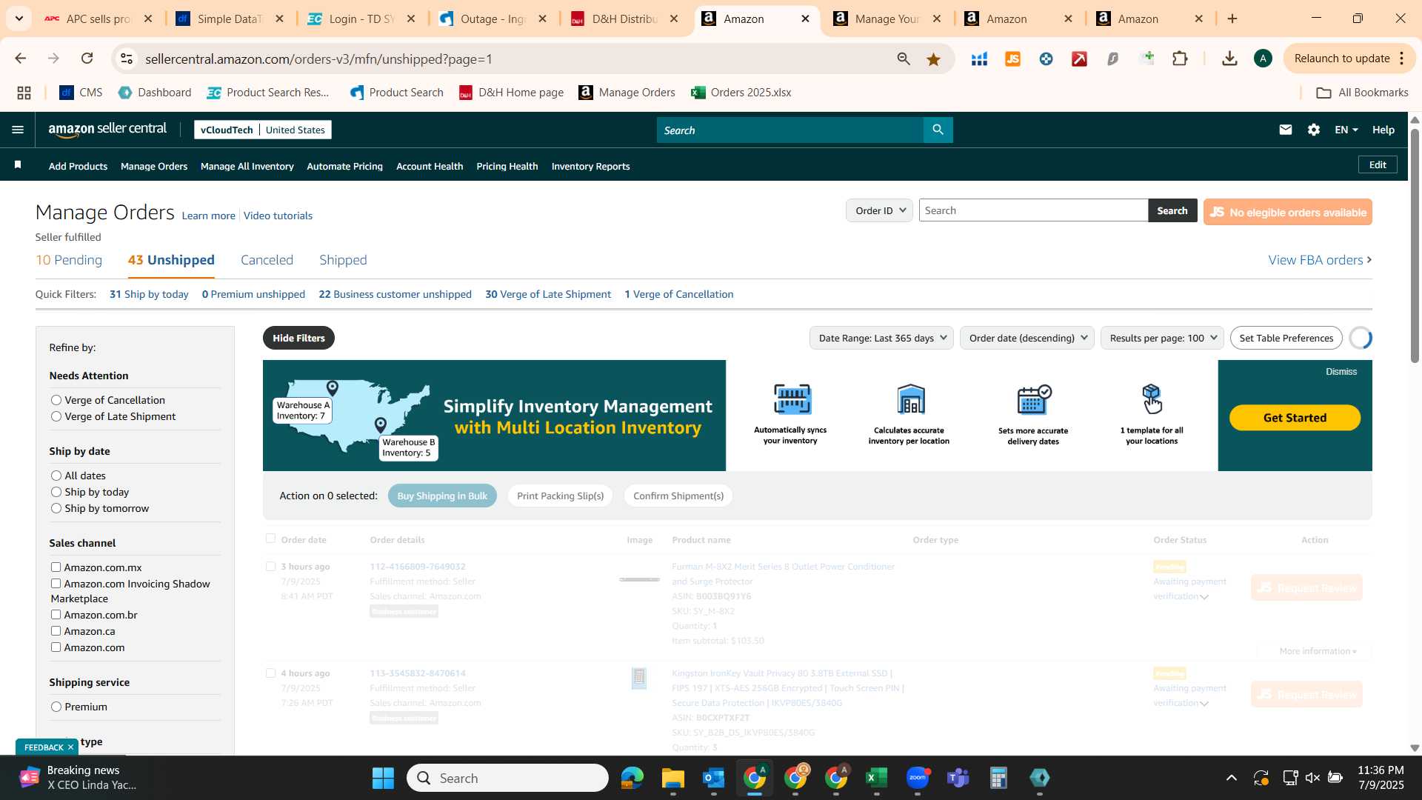The width and height of the screenshot is (1422, 800).
Task: Check the Amazon.com.br sales channel
Action: click(56, 615)
